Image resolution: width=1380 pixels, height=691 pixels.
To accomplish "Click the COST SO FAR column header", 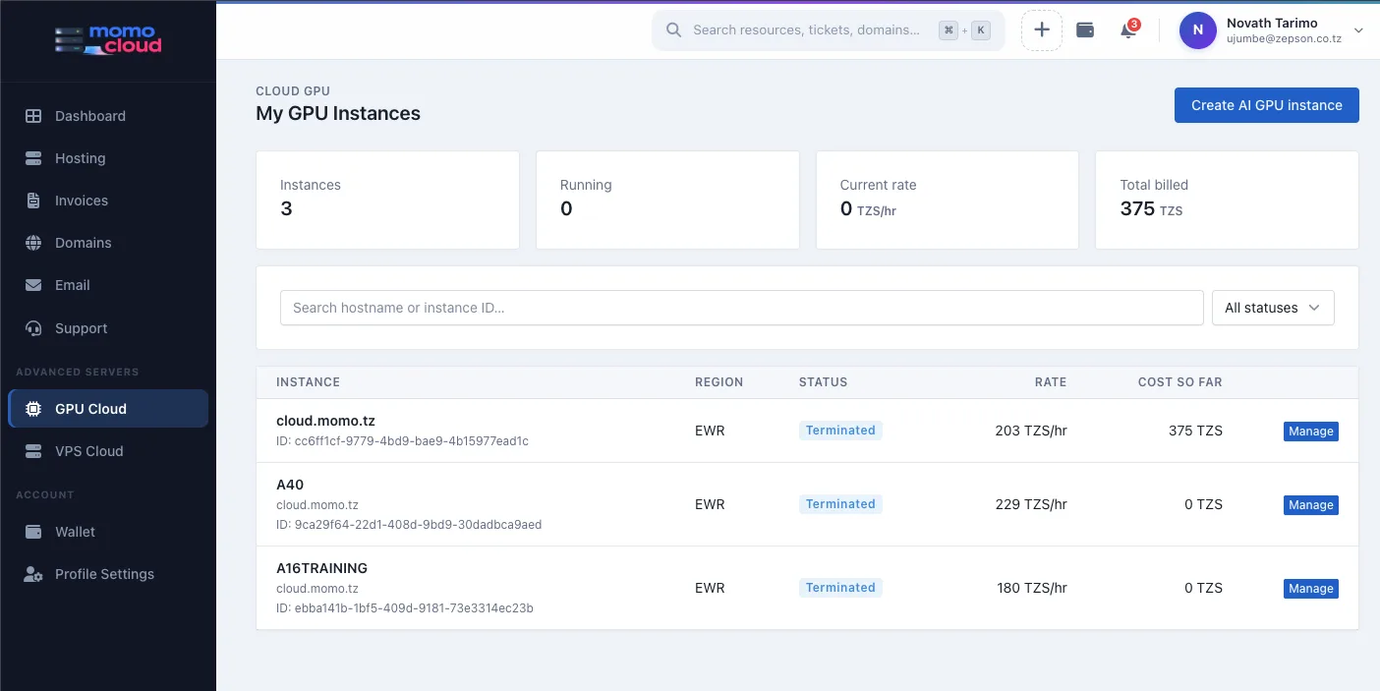I will 1180,382.
